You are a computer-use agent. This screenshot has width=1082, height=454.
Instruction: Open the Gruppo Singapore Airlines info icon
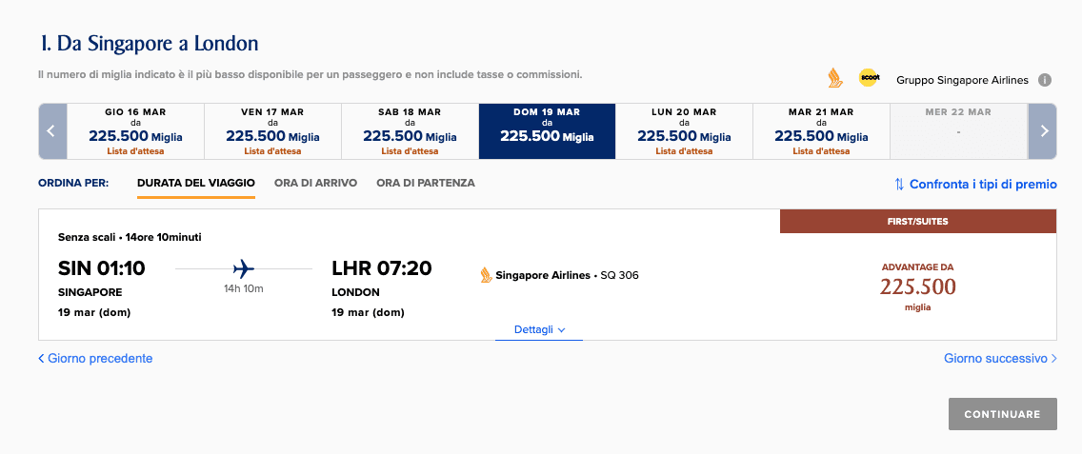click(1045, 80)
